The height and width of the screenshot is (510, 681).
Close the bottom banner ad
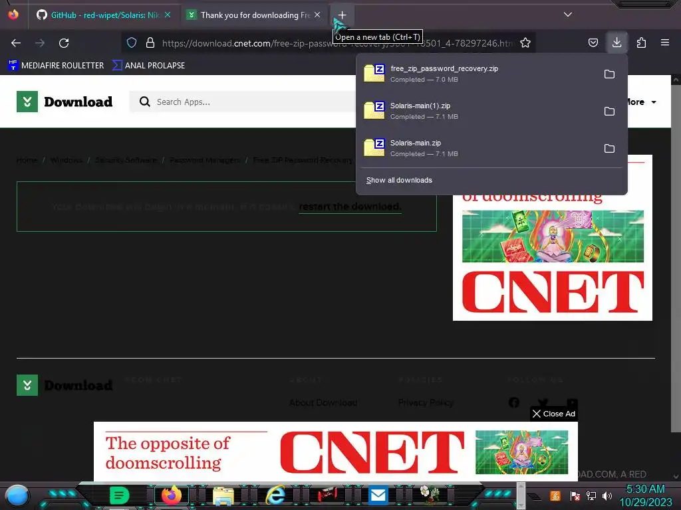[554, 414]
